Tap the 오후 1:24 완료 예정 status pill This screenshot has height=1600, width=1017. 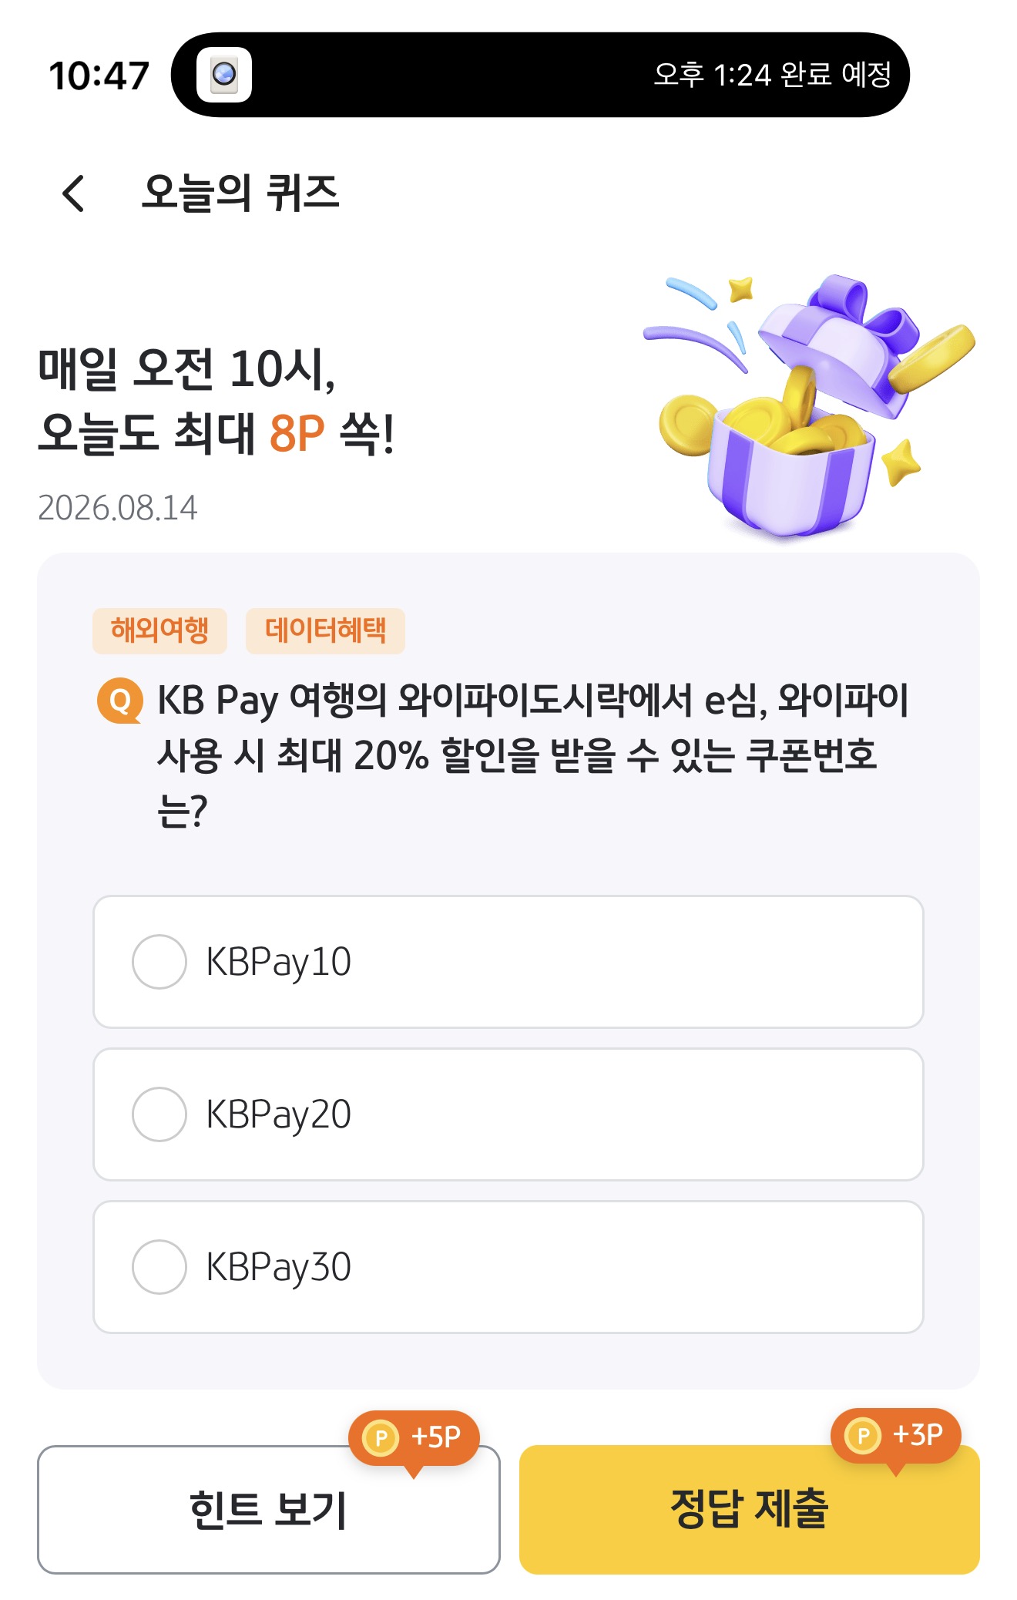[540, 75]
